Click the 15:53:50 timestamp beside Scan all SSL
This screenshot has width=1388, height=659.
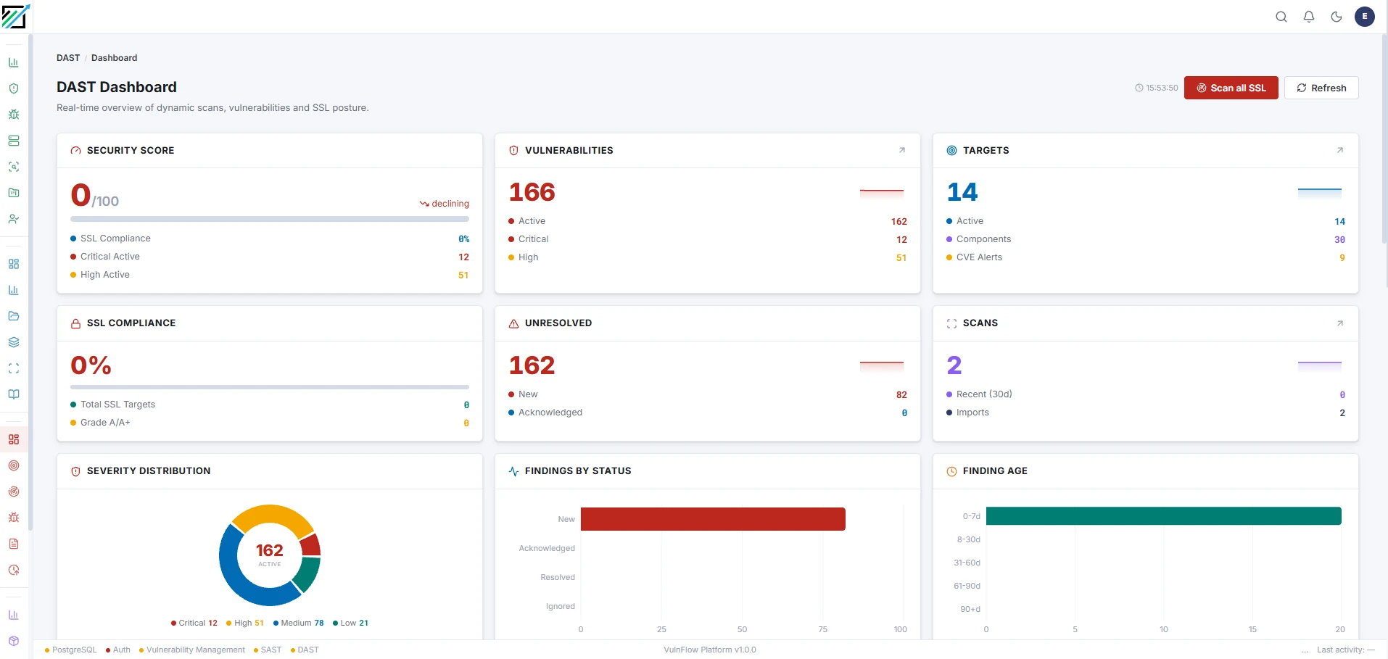point(1157,88)
